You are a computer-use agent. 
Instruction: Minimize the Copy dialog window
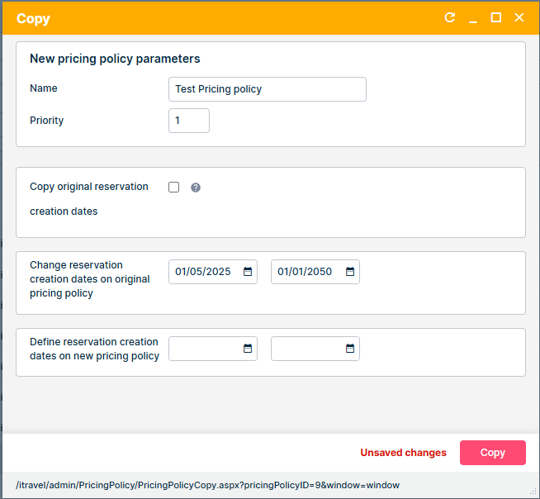click(x=473, y=18)
